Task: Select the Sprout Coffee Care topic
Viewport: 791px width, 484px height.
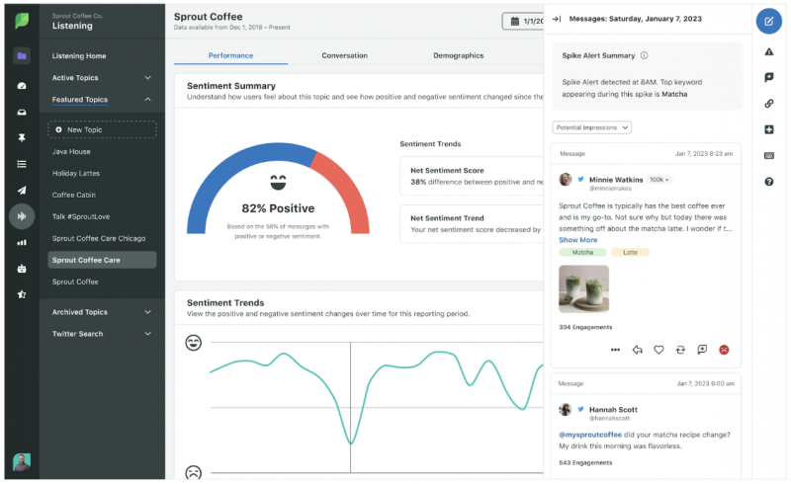Action: [x=102, y=260]
